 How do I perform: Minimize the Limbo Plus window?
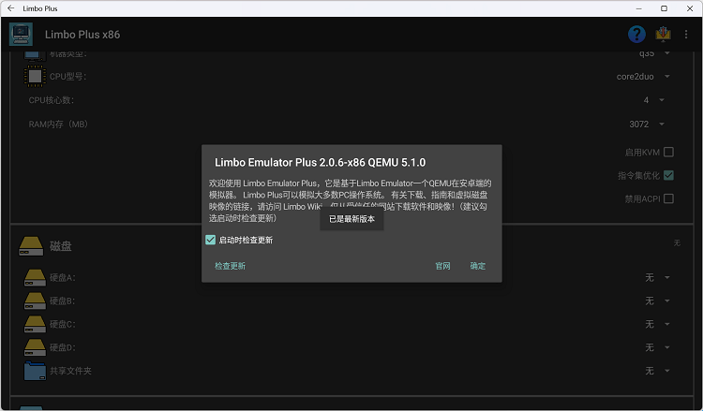639,8
